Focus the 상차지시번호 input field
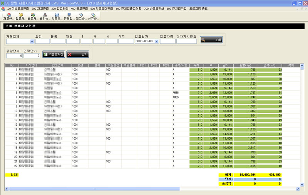 (186, 41)
